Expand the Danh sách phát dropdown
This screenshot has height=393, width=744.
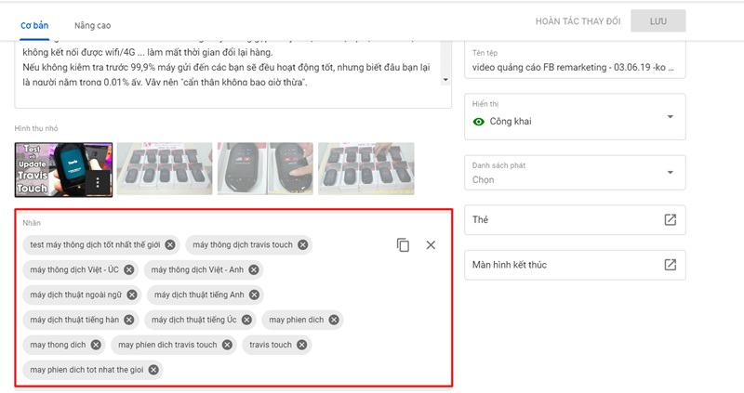click(x=670, y=173)
